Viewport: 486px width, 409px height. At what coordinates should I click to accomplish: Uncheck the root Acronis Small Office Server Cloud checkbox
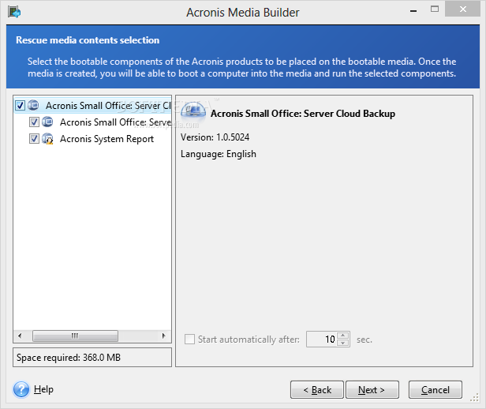(21, 106)
